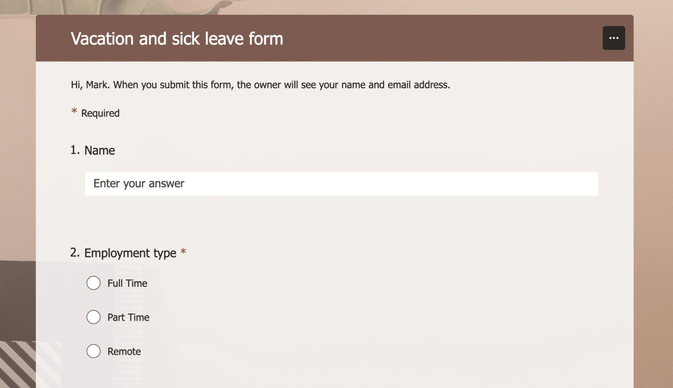Click the 'Vacation and sick leave form' title
Viewport: 673px width, 388px height.
(177, 39)
